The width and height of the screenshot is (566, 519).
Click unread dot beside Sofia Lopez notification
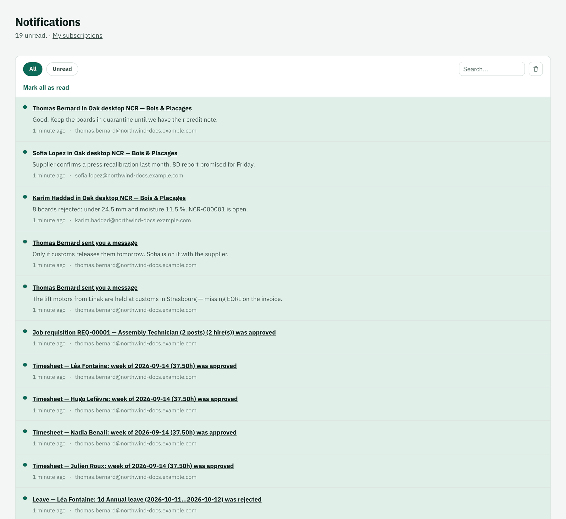tap(25, 152)
